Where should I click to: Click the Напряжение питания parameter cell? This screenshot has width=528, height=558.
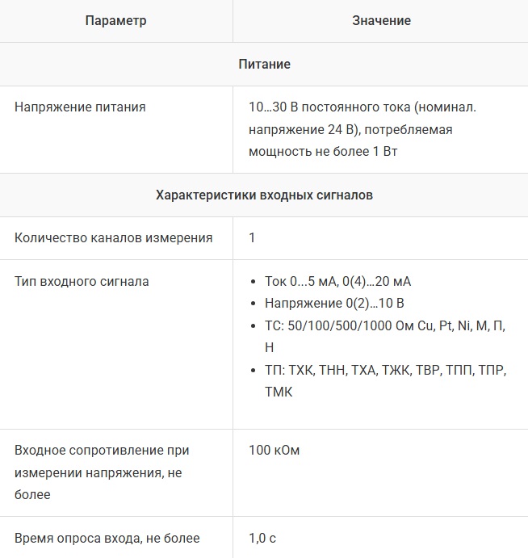[80, 107]
